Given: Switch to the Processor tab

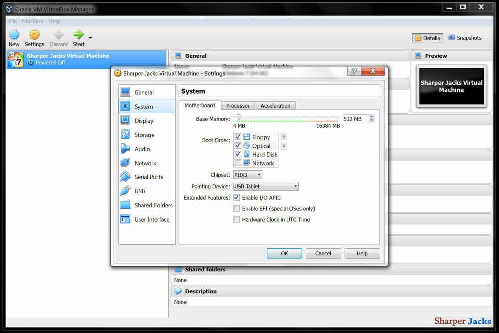Looking at the screenshot, I should 238,105.
